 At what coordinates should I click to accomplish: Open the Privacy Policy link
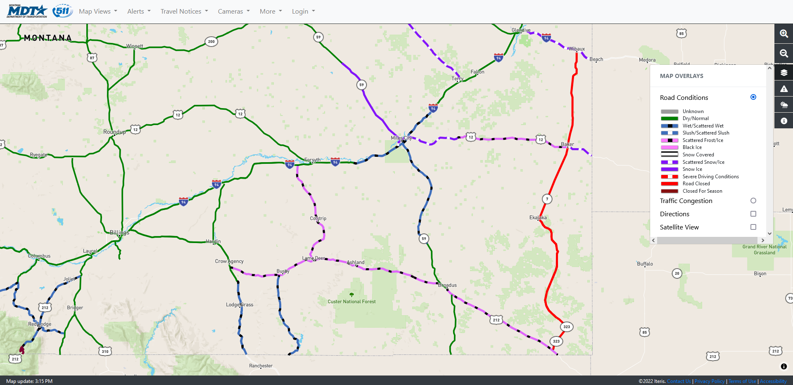[x=709, y=381]
